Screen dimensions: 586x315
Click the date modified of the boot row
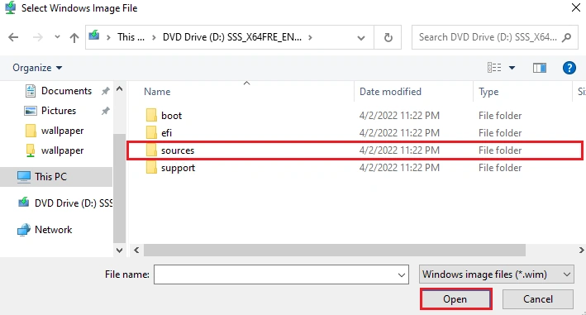tap(399, 116)
